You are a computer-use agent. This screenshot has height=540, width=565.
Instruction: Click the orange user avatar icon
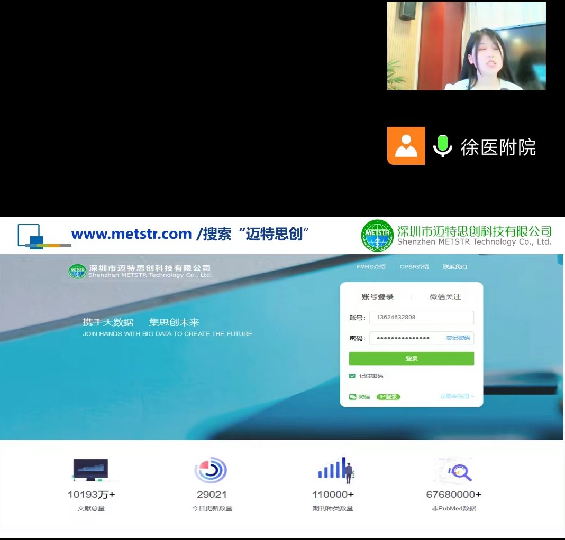point(406,146)
